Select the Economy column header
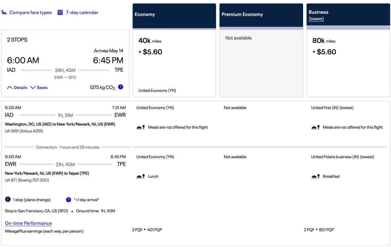Screen dimensions: 391x247 point(174,15)
